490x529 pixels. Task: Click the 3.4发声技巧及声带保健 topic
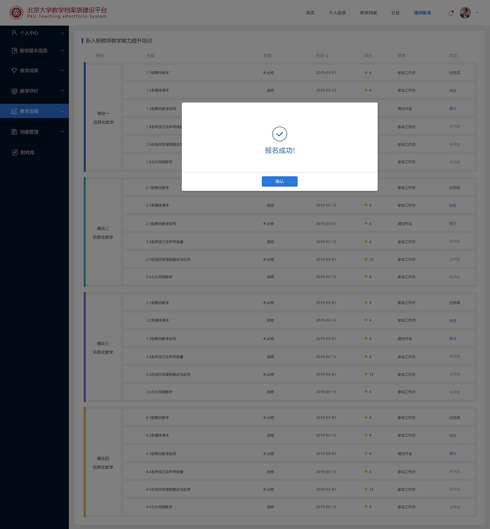(165, 357)
